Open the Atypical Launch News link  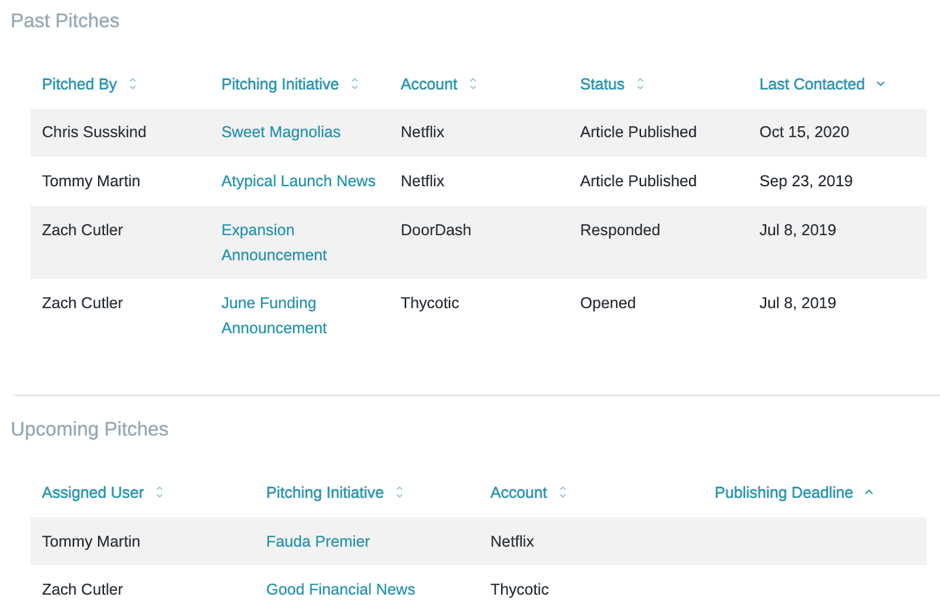pos(298,181)
